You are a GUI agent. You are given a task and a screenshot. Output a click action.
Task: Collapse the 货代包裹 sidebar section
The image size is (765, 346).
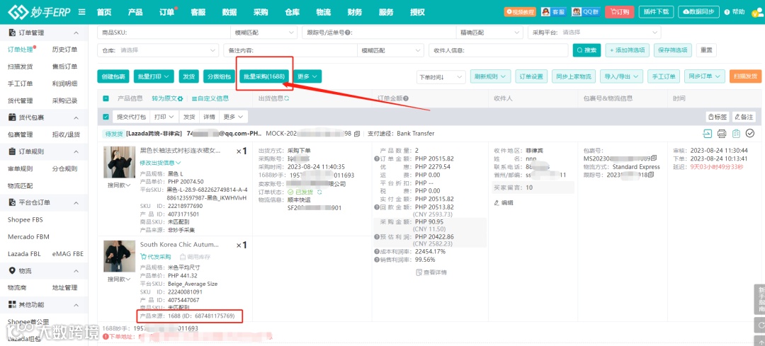click(x=76, y=118)
